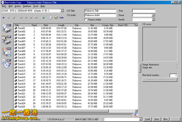Click the Play button in the toolbar

click(x=3, y=18)
